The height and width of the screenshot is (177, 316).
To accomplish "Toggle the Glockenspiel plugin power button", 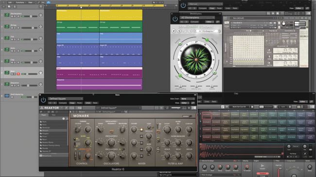I will tap(175, 19).
